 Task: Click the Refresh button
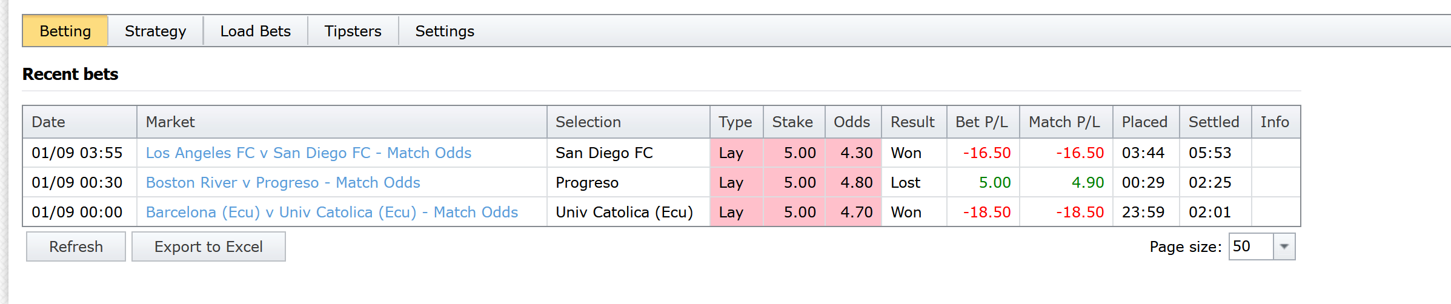(76, 247)
